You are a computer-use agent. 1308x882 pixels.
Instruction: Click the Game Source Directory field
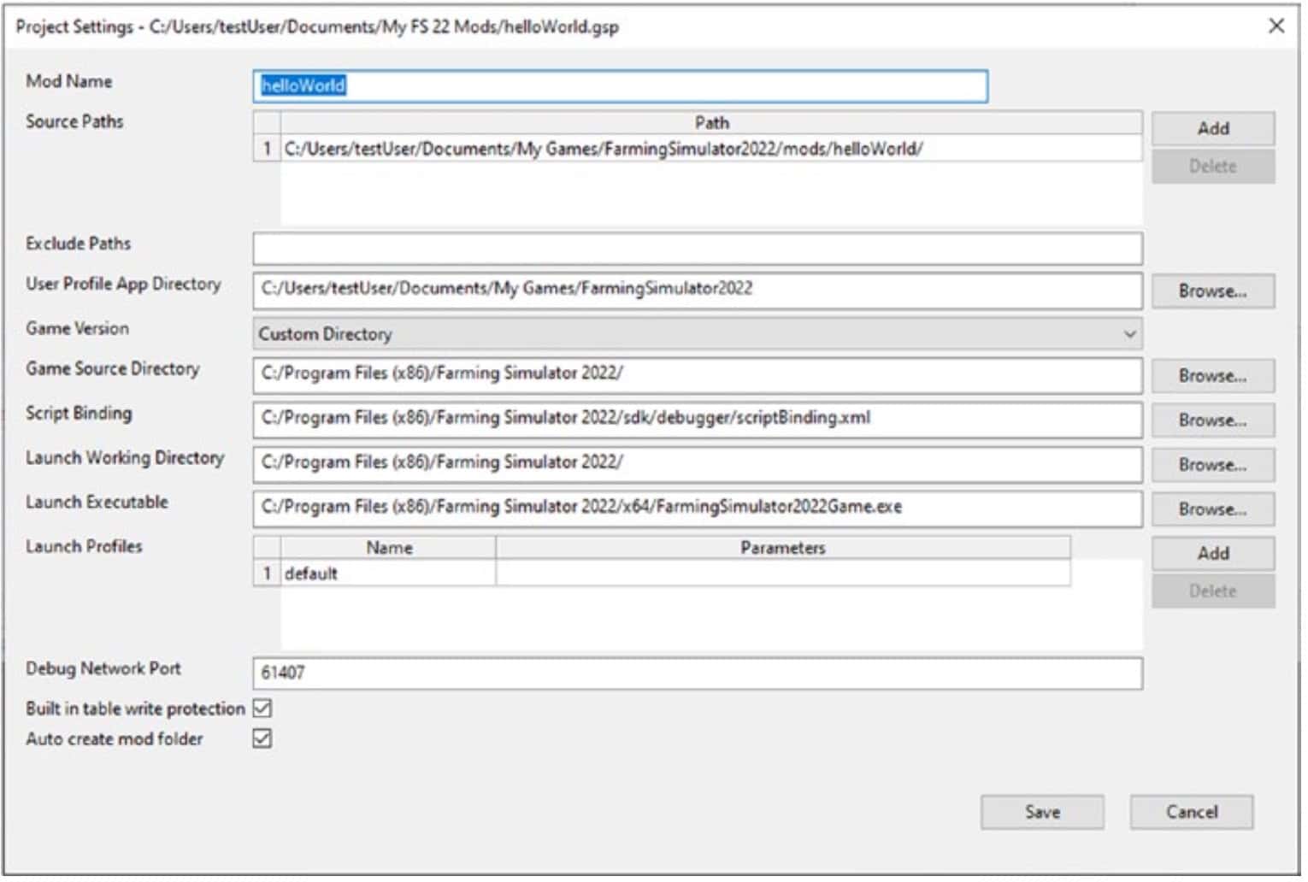point(698,374)
